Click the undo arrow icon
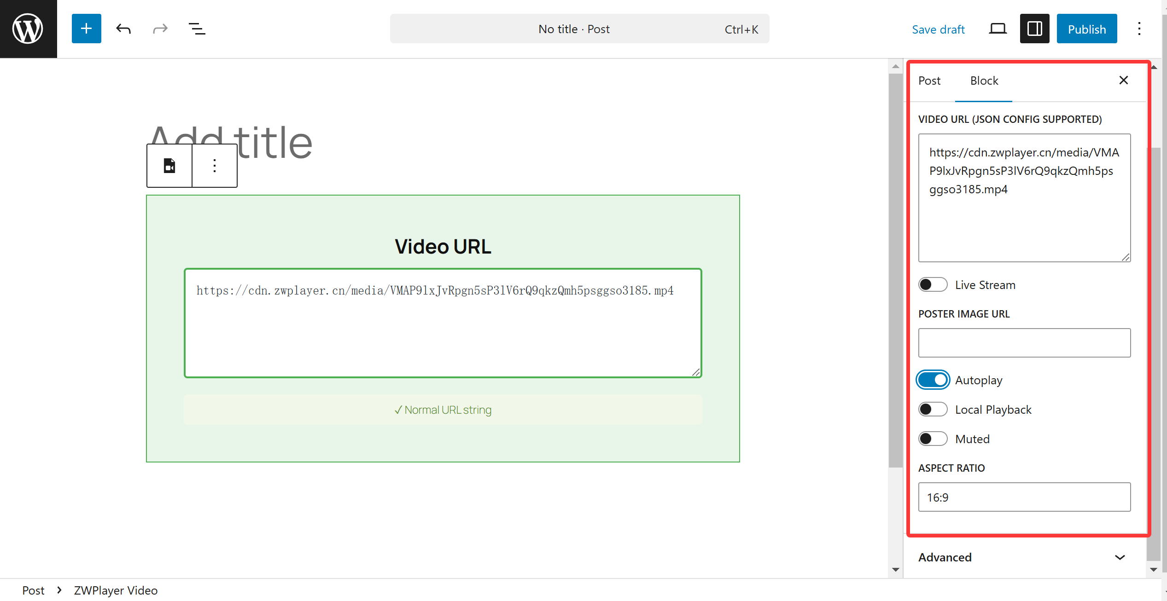 point(123,29)
